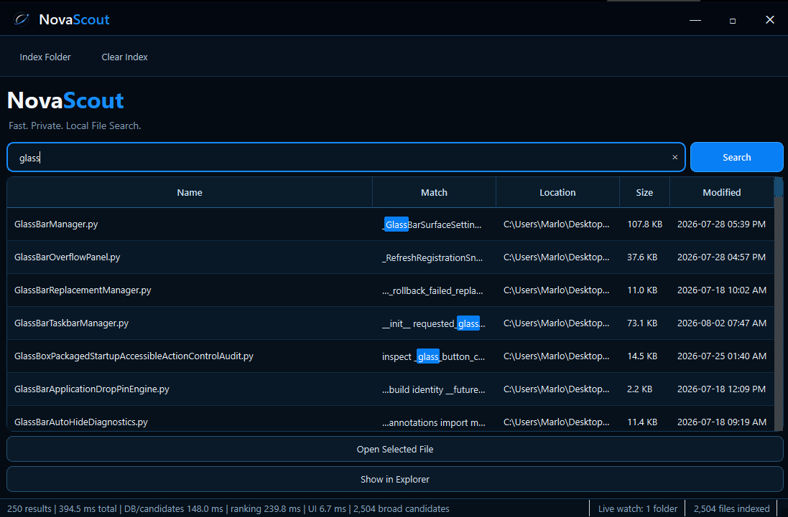Click the '__init__ requested_glass...' match cell

point(434,323)
